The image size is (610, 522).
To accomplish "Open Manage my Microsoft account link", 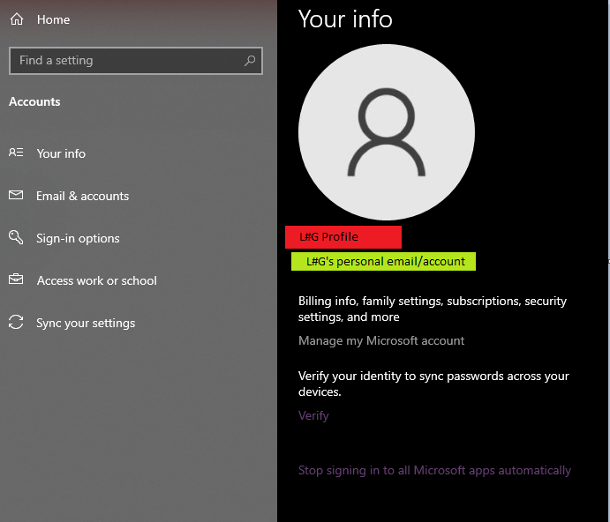I will [x=381, y=341].
